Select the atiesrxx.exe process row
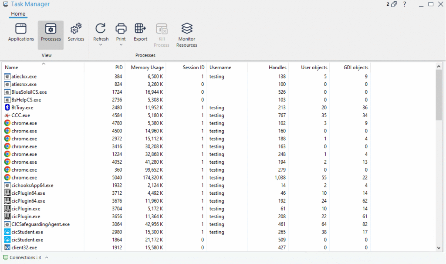The height and width of the screenshot is (264, 446). click(186, 84)
